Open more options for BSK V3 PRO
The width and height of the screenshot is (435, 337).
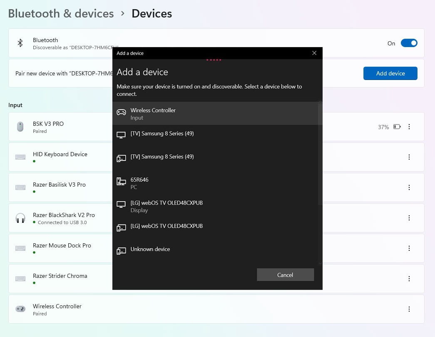click(409, 127)
